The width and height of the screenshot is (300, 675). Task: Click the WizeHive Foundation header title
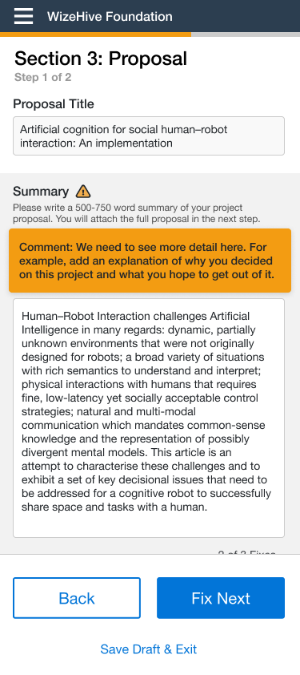pos(110,17)
